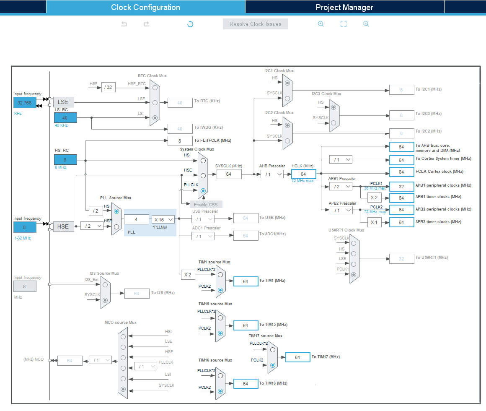
Task: Zoom in on the clock diagram
Action: (x=321, y=24)
